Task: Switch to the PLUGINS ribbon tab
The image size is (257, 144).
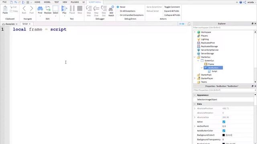Action: [x=75, y=2]
